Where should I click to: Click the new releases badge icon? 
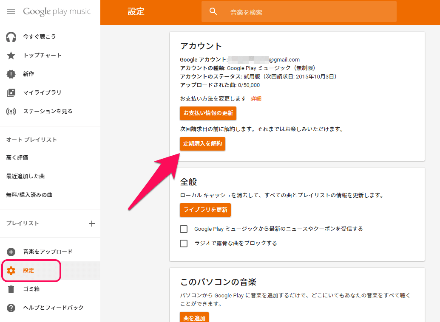click(x=11, y=74)
